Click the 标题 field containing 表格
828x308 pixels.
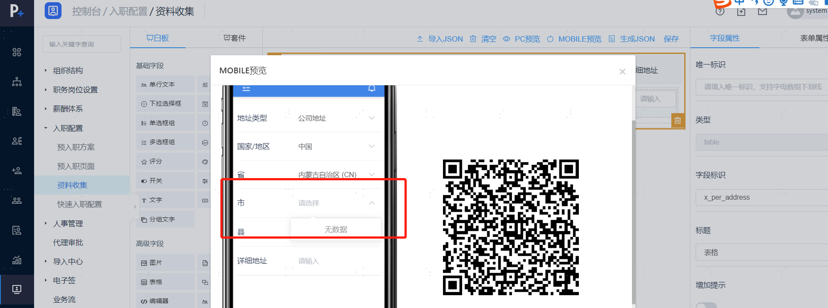point(762,252)
